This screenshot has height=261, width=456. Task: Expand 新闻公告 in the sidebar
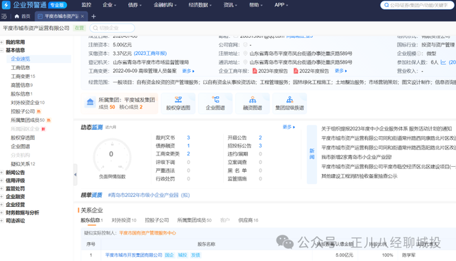click(x=1, y=173)
